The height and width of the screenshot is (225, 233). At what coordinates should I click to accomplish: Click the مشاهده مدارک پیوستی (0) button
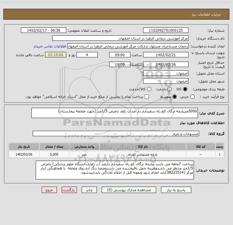(x=129, y=190)
